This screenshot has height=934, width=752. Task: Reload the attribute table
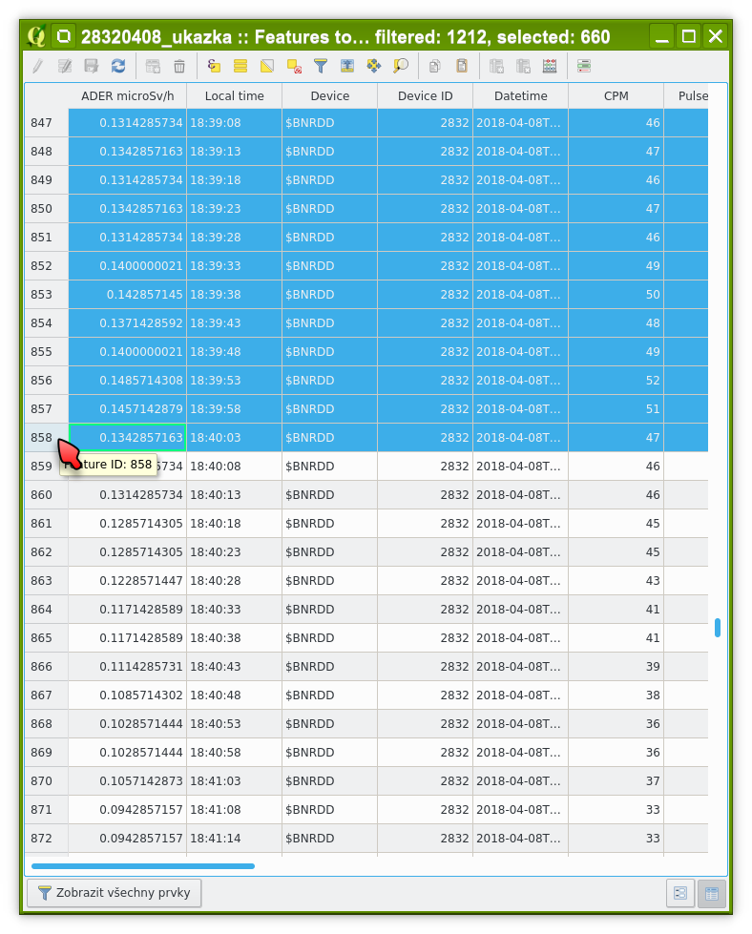pos(118,67)
